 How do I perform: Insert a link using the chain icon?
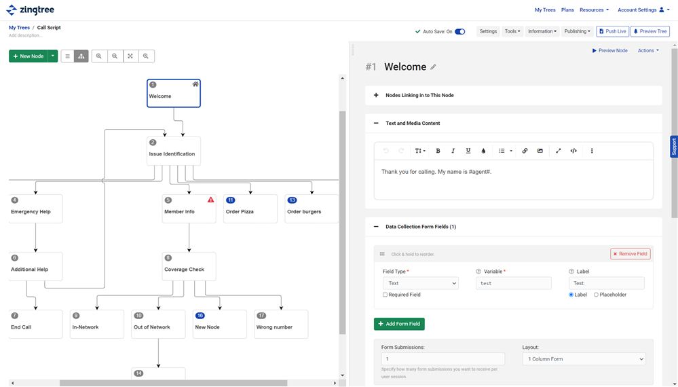pyautogui.click(x=525, y=151)
